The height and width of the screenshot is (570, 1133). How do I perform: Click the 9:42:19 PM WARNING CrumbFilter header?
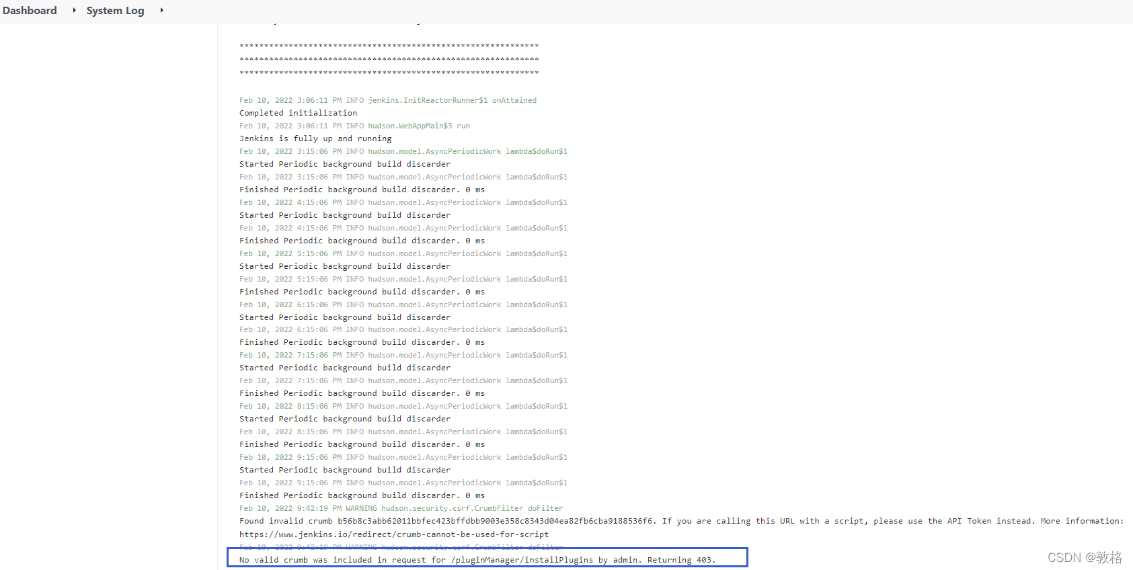(401, 508)
